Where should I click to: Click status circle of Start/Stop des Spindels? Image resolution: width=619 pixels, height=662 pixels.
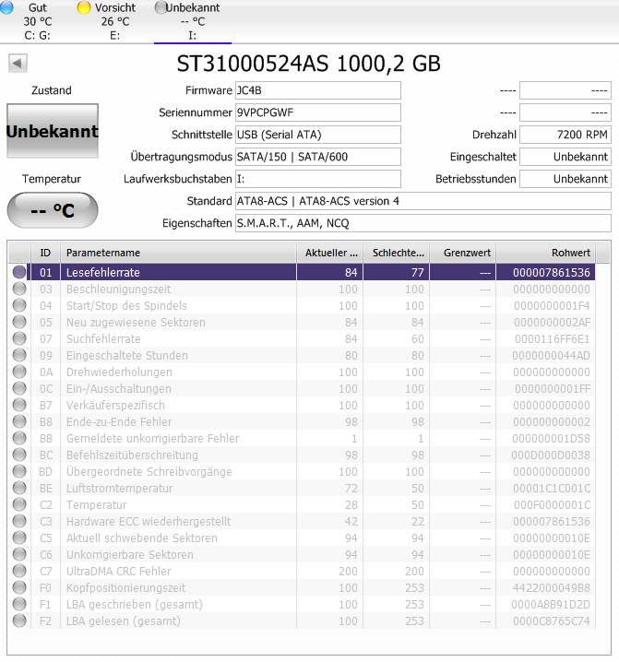click(19, 305)
